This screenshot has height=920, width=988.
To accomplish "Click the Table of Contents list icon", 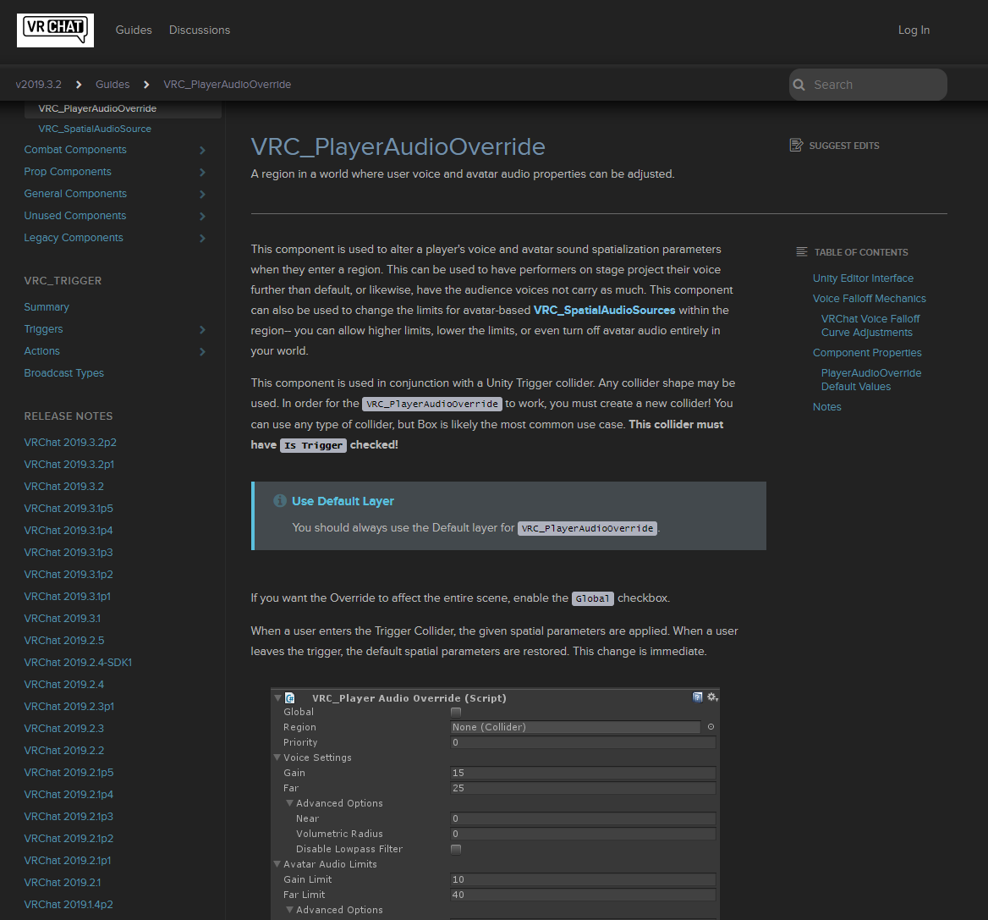I will (802, 252).
